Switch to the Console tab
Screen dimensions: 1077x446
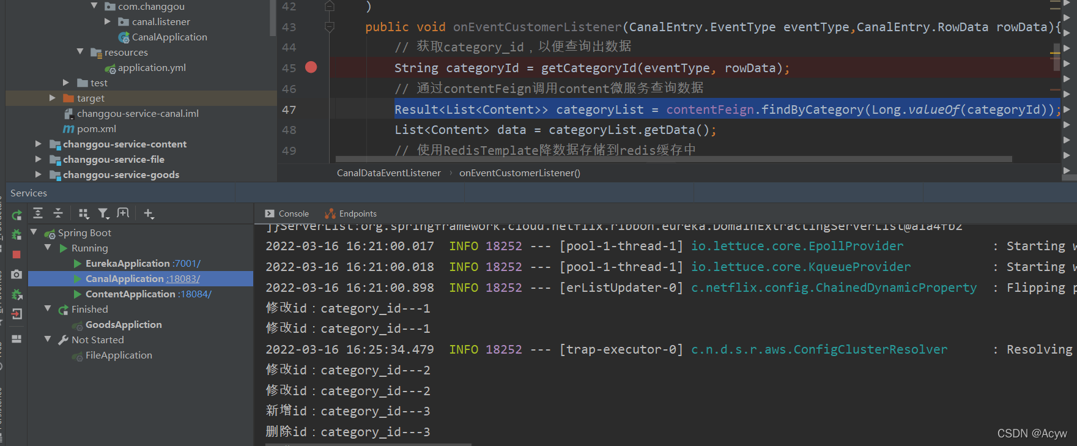pyautogui.click(x=287, y=214)
